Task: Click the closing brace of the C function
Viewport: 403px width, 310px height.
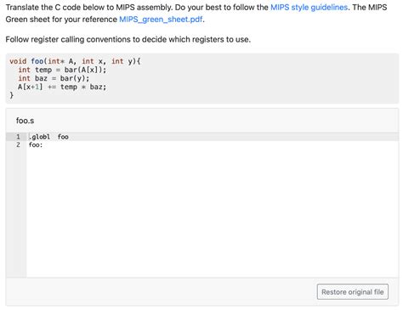Action: point(12,95)
